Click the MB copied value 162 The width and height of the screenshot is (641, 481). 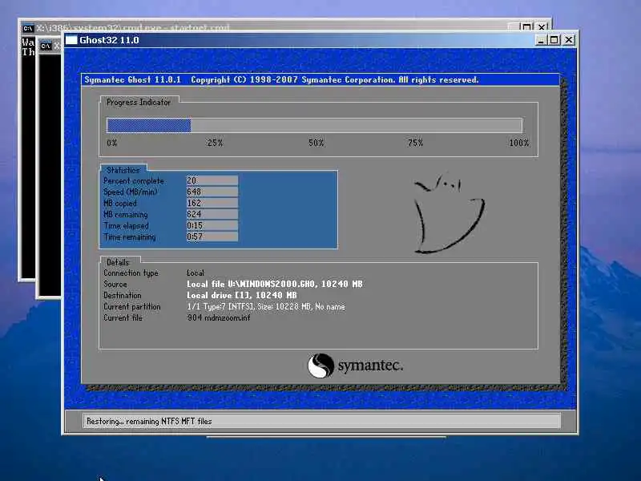click(x=212, y=203)
